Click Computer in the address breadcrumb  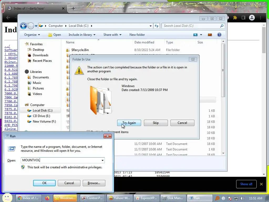pyautogui.click(x=56, y=26)
